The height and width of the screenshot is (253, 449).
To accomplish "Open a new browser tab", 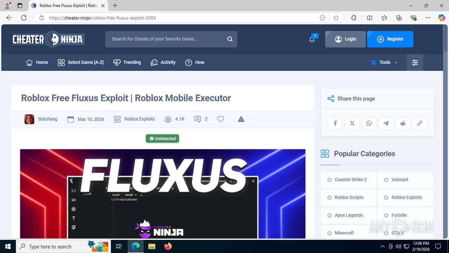I will coord(115,6).
